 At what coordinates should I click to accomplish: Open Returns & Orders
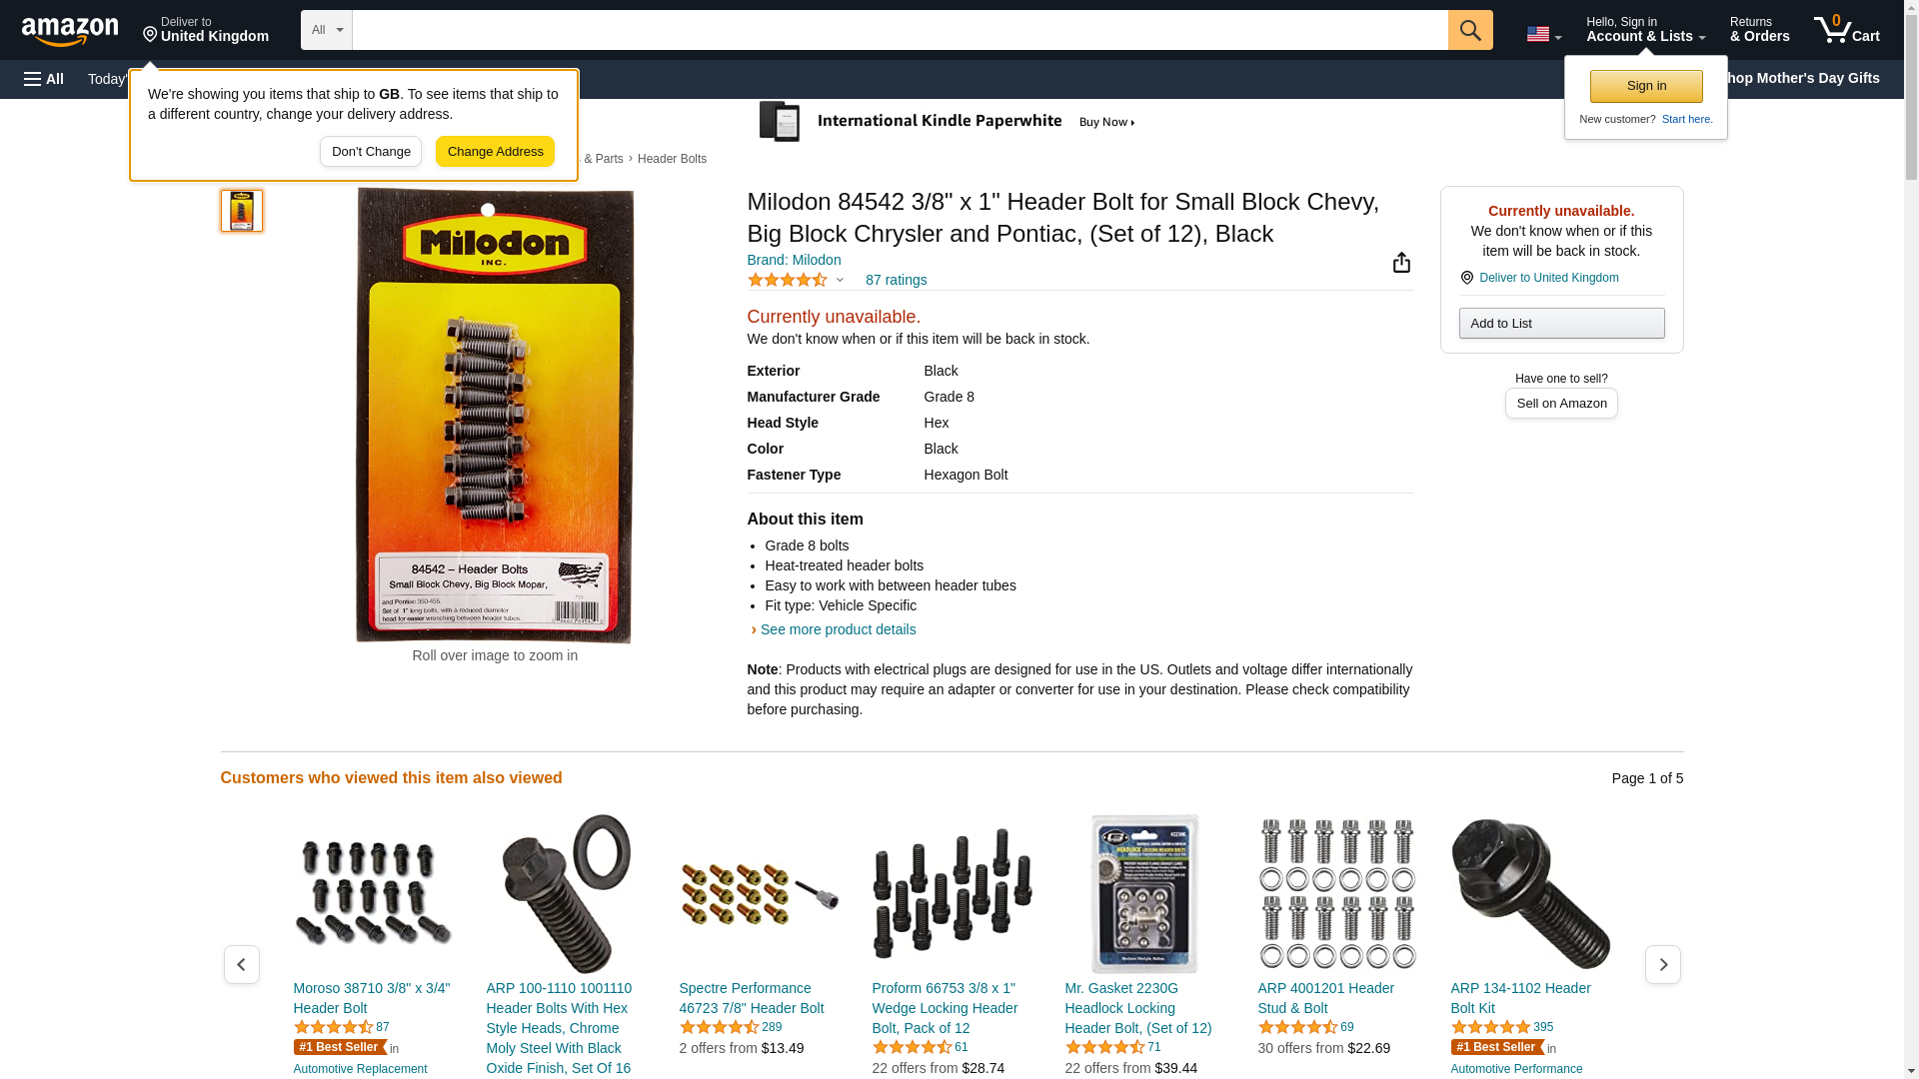pos(1759,30)
